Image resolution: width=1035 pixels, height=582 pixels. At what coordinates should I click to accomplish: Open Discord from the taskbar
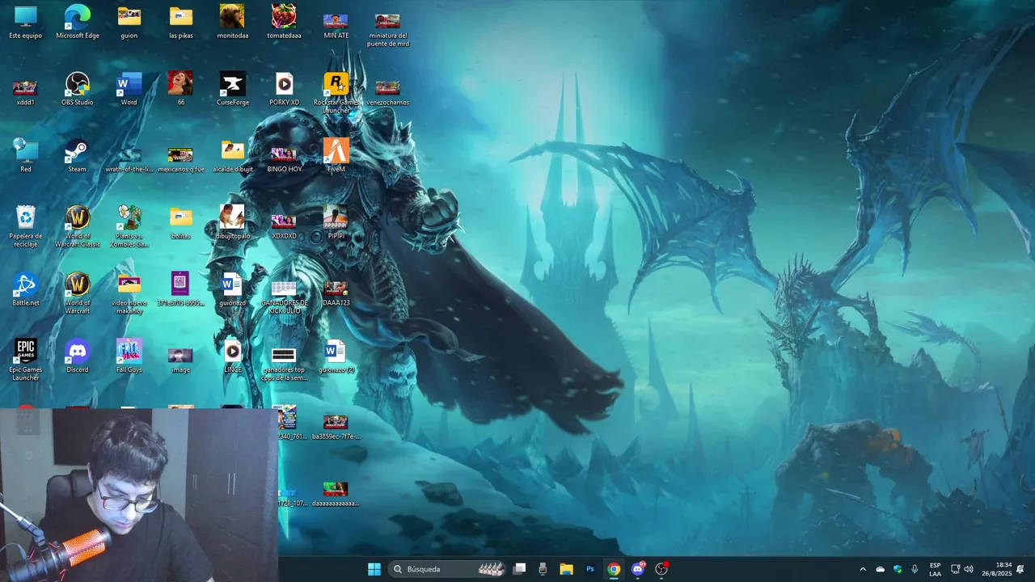pyautogui.click(x=638, y=569)
